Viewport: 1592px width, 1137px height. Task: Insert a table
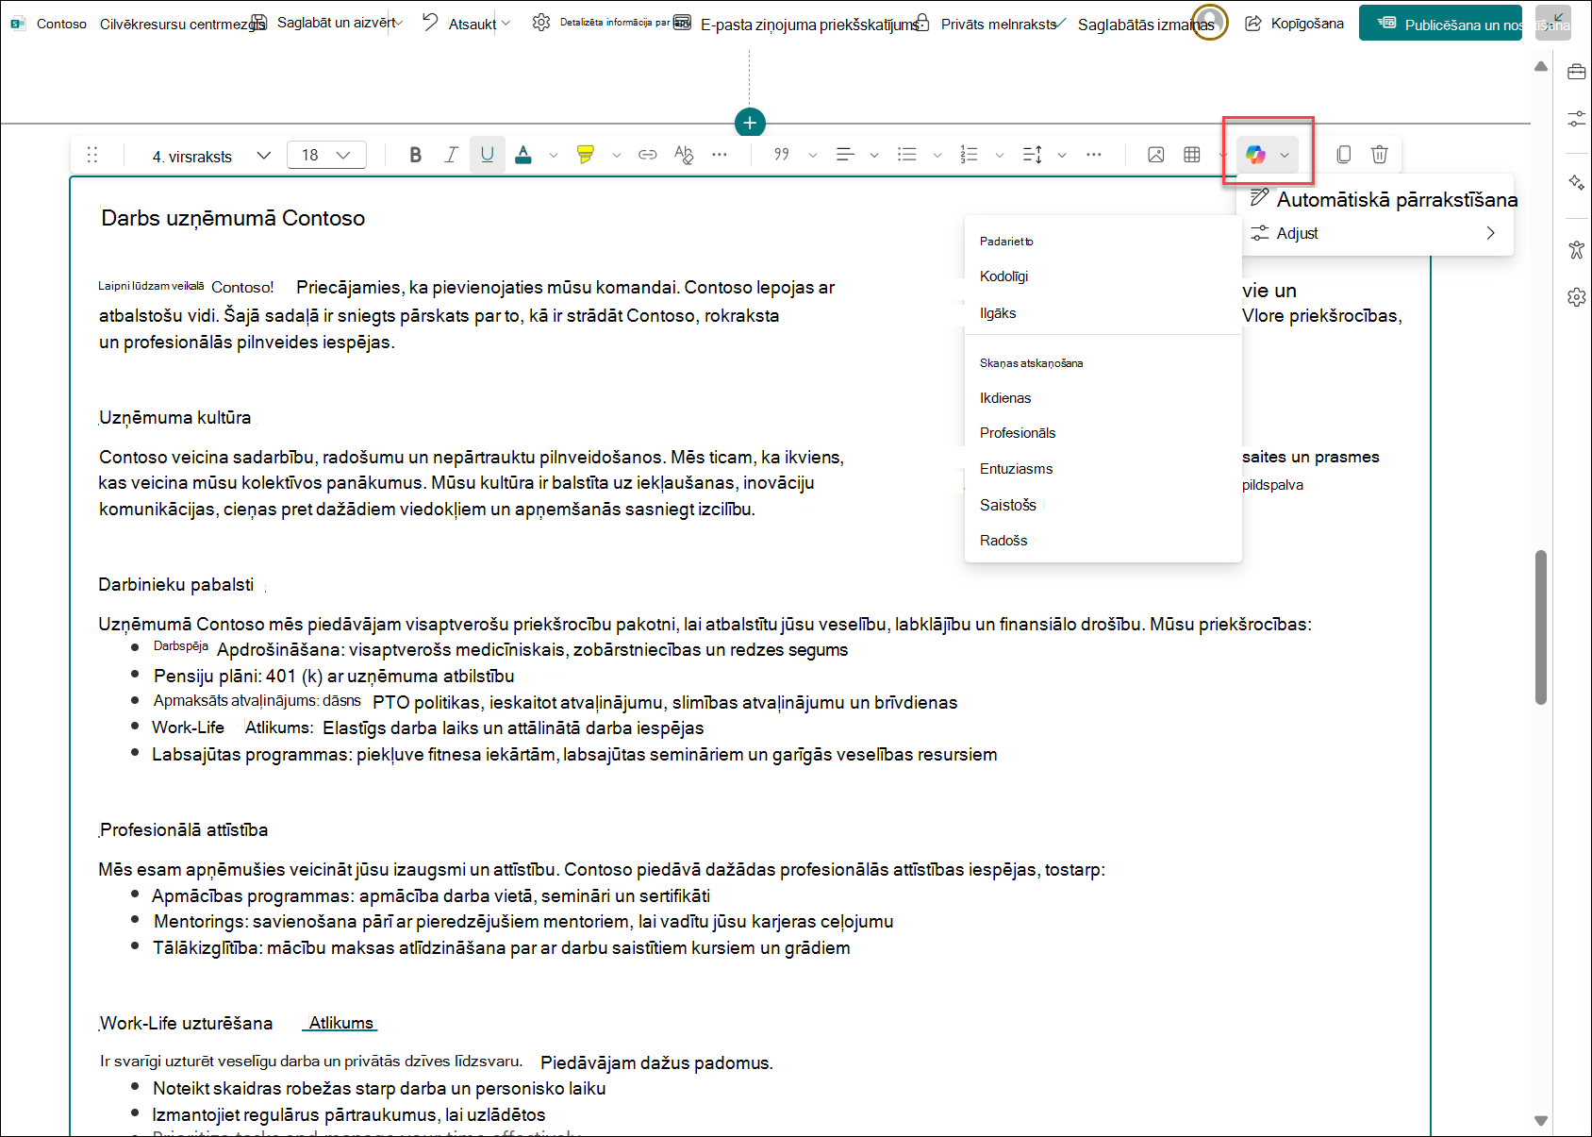coord(1192,155)
